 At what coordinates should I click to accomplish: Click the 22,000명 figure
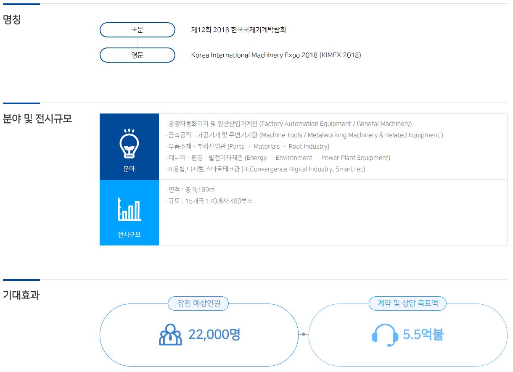click(x=214, y=335)
